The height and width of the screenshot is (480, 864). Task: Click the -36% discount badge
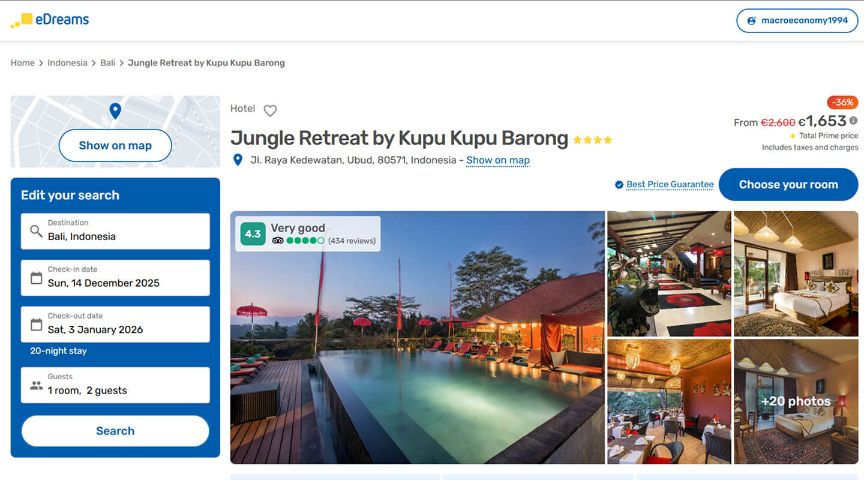pos(842,102)
